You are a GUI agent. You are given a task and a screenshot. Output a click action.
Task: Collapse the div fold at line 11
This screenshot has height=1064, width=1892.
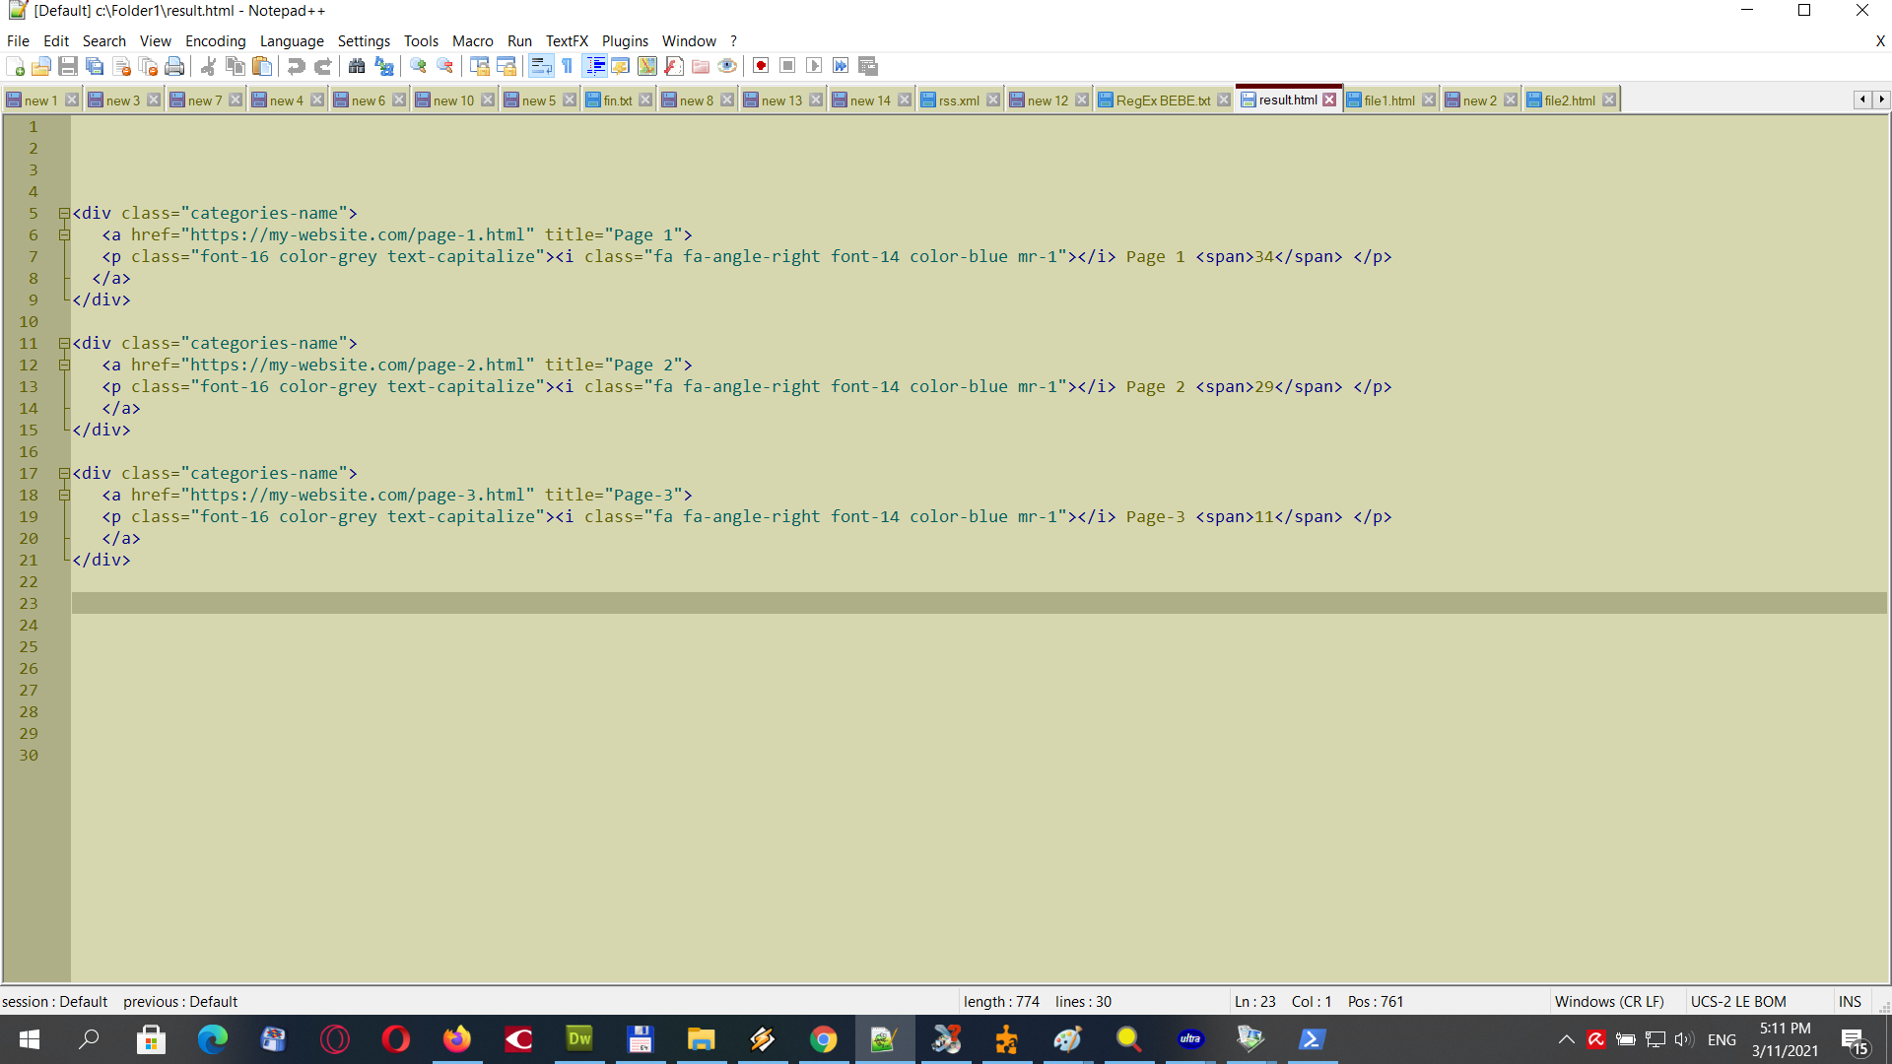tap(64, 343)
